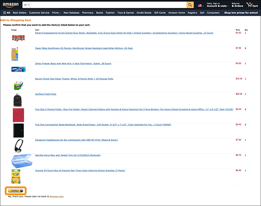
Task: Expand the Prime menu
Action: click(x=56, y=13)
